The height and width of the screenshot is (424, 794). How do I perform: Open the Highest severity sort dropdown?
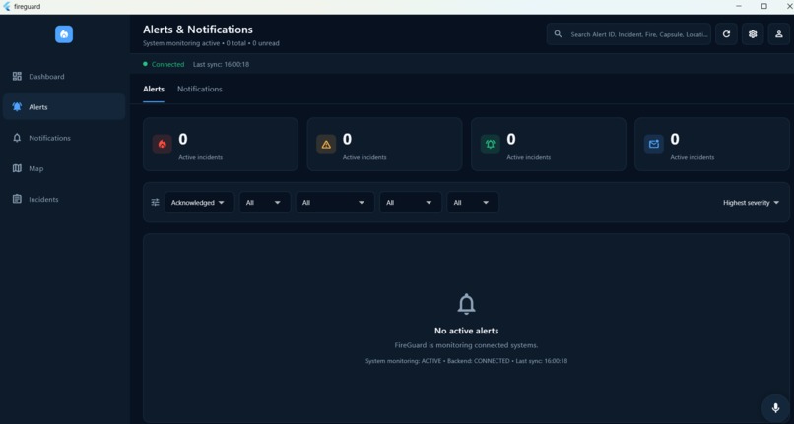tap(751, 203)
